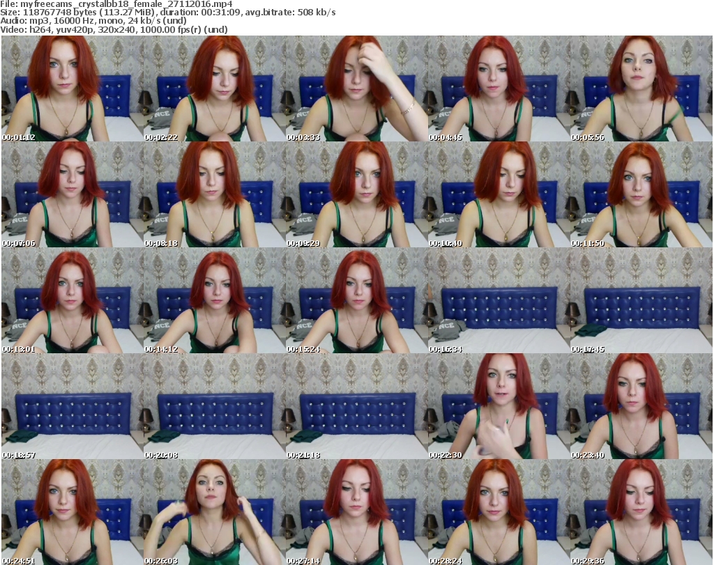Image resolution: width=714 pixels, height=565 pixels.
Task: Click the thumbnail at 00:26:03
Action: click(x=215, y=512)
